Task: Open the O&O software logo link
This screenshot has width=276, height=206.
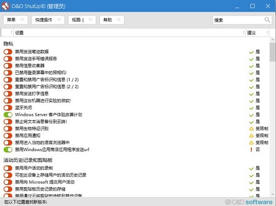Action: 249,202
